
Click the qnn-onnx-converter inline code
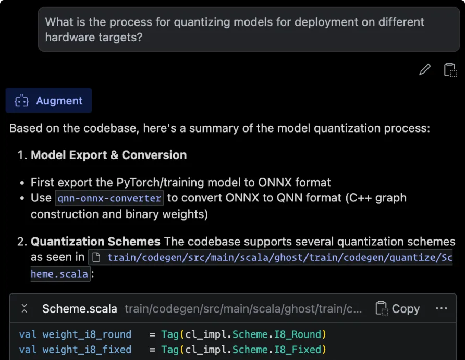(109, 198)
